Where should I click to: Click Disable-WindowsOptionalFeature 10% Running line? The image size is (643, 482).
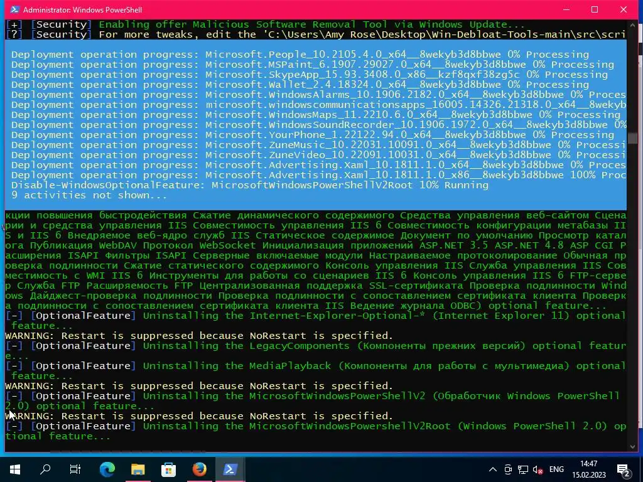[250, 185]
